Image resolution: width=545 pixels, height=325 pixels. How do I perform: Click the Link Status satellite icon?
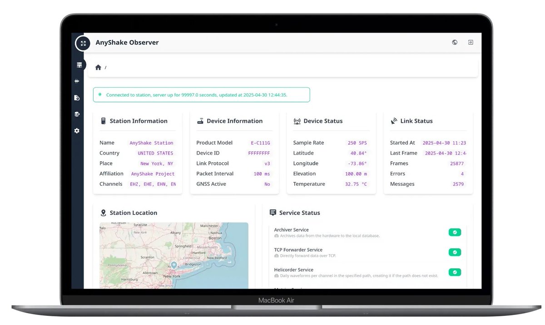394,121
